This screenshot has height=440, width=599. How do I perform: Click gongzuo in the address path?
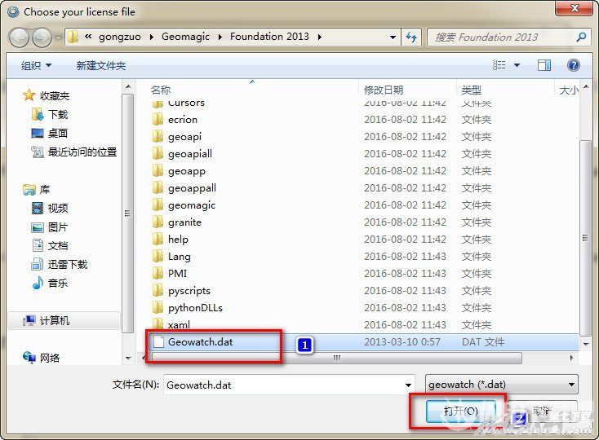point(120,37)
